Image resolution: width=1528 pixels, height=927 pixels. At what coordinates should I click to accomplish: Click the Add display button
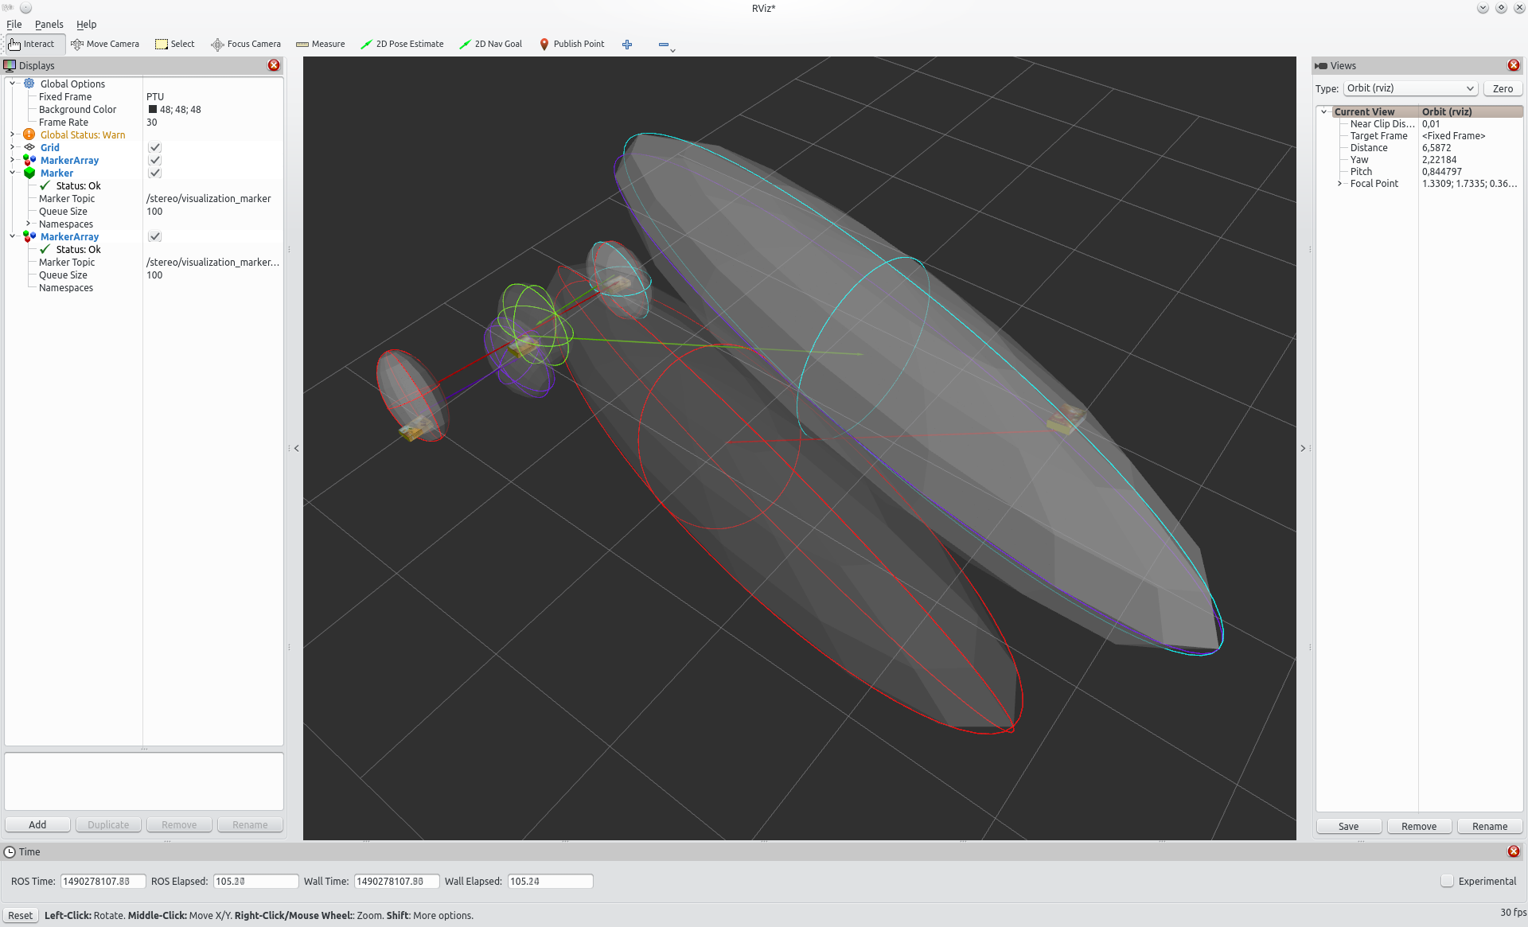[x=37, y=824]
